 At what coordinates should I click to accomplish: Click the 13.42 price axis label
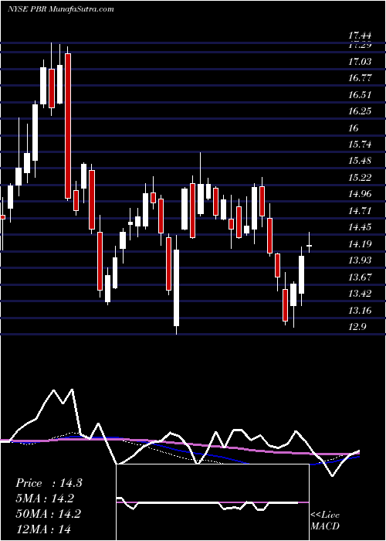[360, 294]
